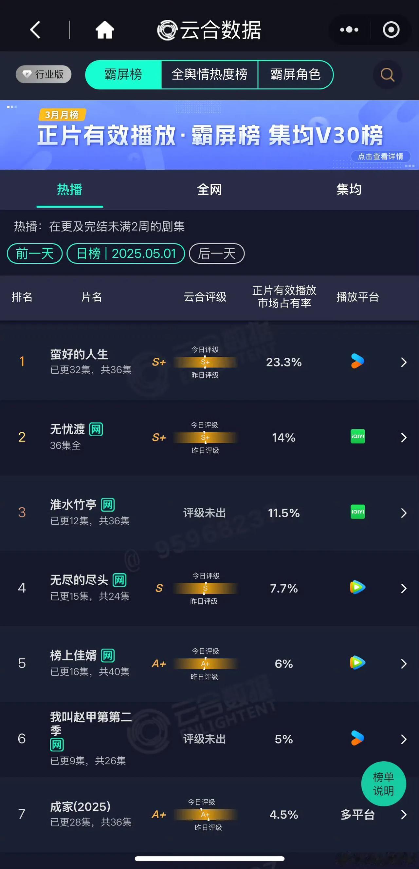Image resolution: width=419 pixels, height=869 pixels.
Task: Open the three-dots more menu
Action: (349, 30)
